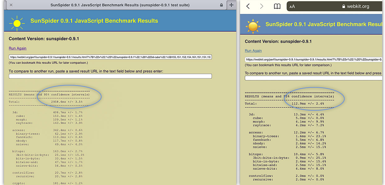Open AA reader text-size menu

click(292, 7)
